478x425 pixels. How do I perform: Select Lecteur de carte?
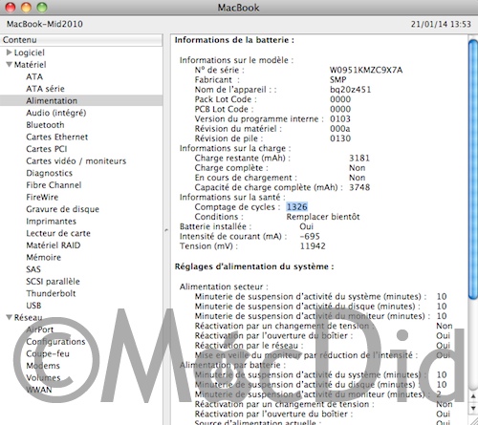58,233
